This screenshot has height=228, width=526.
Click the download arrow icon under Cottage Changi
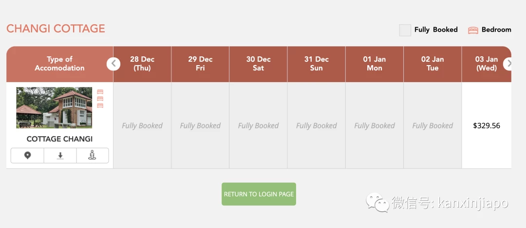click(60, 156)
